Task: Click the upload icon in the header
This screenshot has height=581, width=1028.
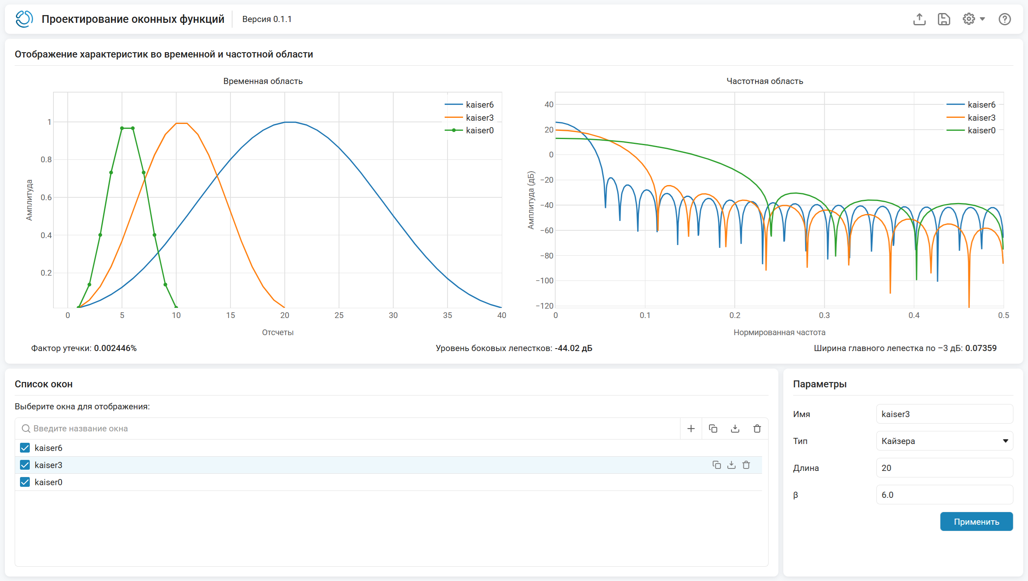Action: point(919,19)
